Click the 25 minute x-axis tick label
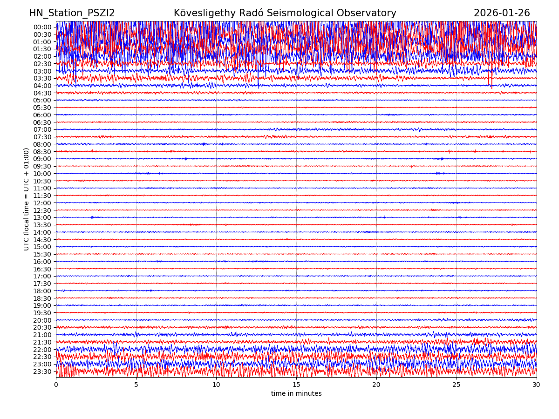559x419 pixels. [x=457, y=385]
